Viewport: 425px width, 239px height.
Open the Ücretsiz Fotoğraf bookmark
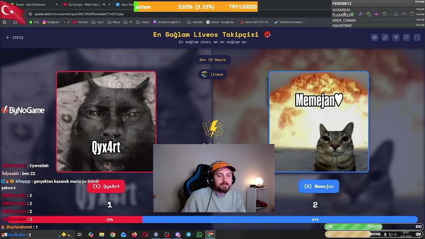coord(168,22)
